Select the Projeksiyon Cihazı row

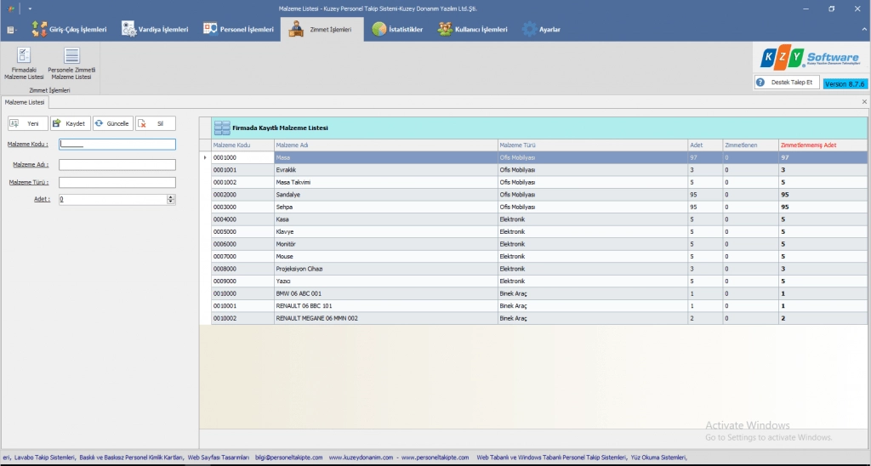click(x=386, y=269)
